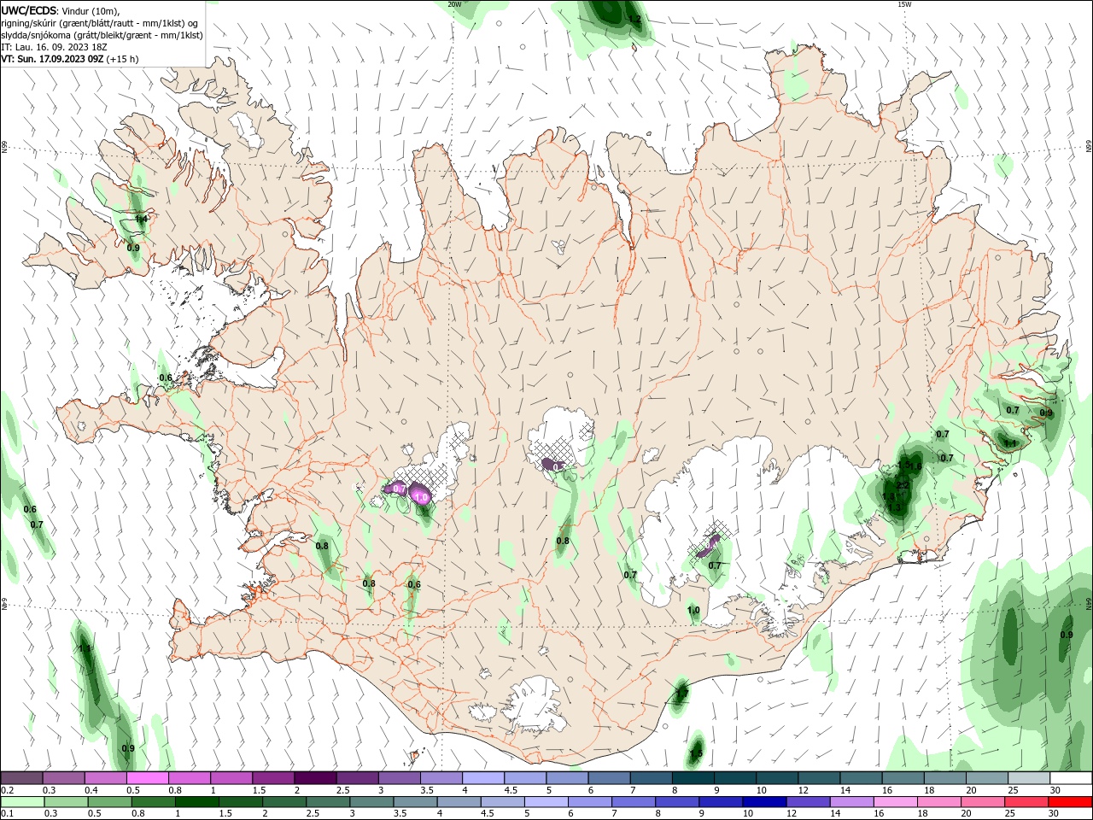
Task: Click the 20W longitude label
Action: click(454, 4)
